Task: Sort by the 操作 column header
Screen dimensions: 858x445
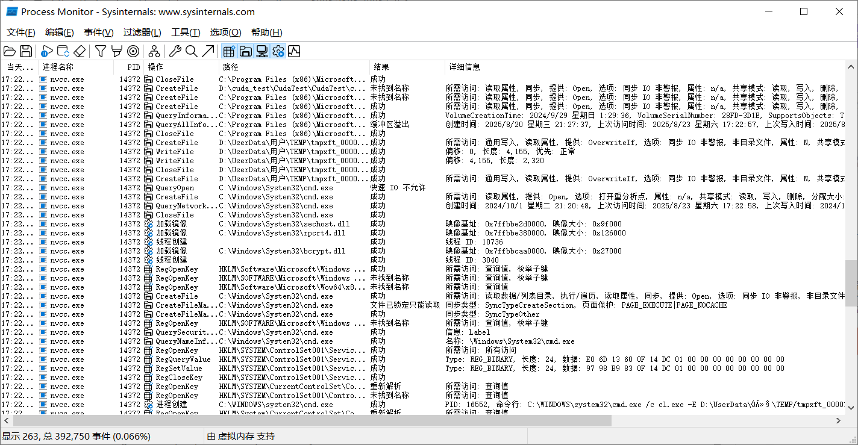Action: pos(181,67)
